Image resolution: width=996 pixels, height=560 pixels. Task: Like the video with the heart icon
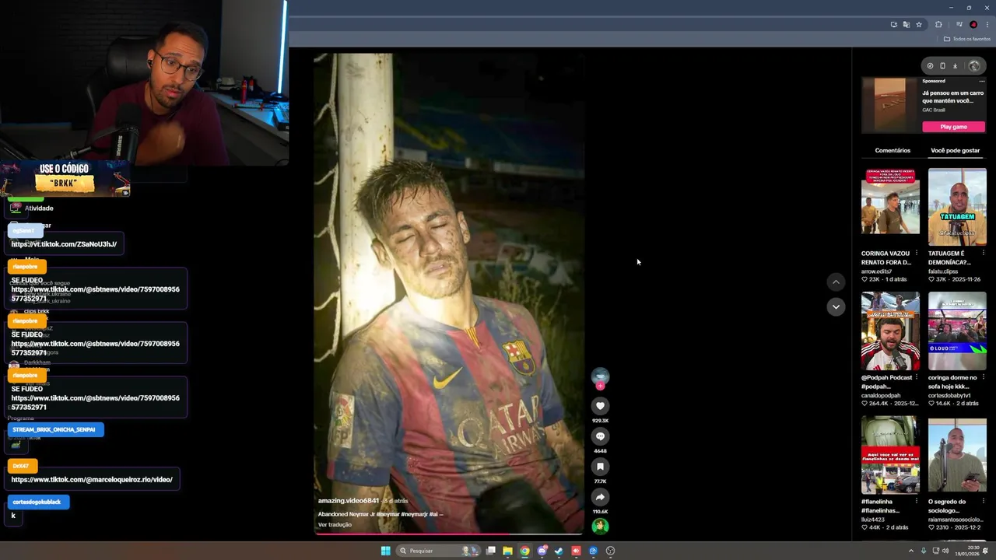(600, 406)
